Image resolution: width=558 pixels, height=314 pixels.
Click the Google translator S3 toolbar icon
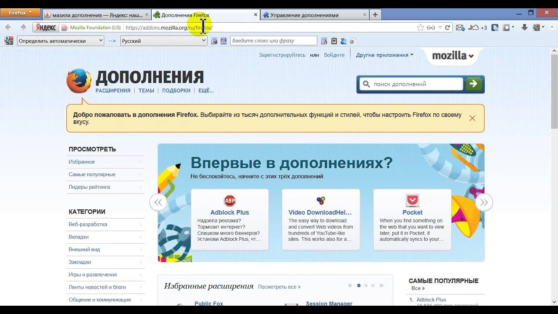tap(536, 27)
